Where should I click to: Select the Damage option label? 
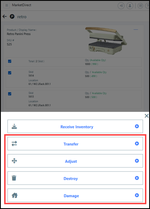[x=71, y=196]
